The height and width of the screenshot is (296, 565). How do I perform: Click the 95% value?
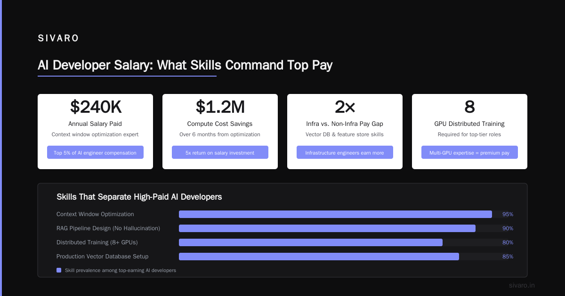tap(508, 214)
